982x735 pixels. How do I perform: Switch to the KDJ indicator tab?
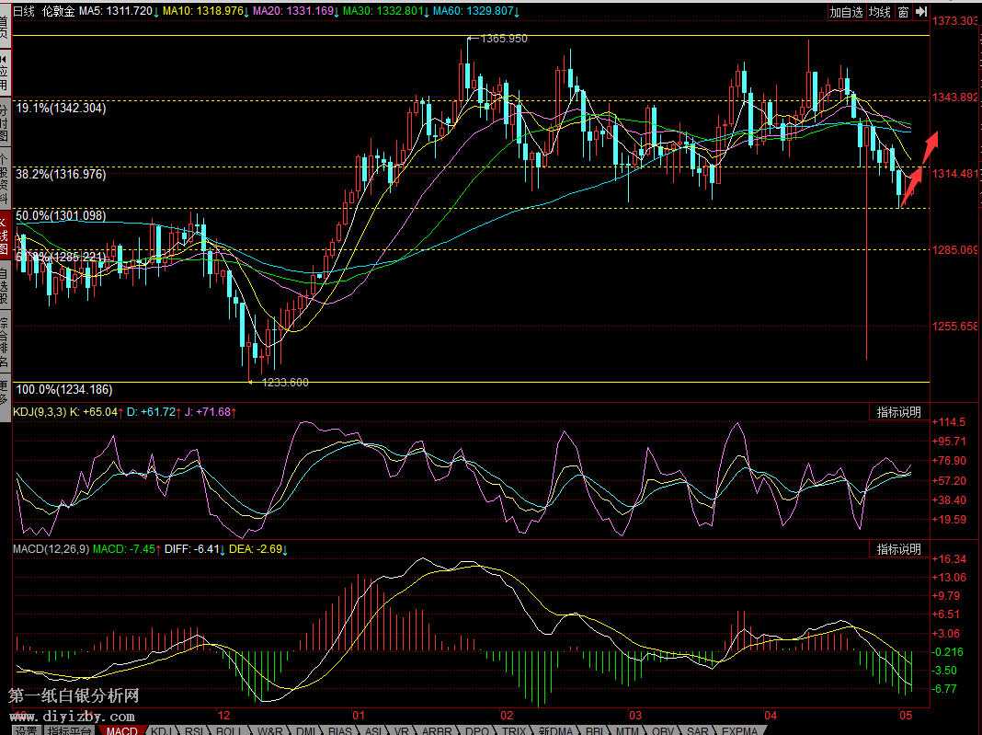click(161, 730)
